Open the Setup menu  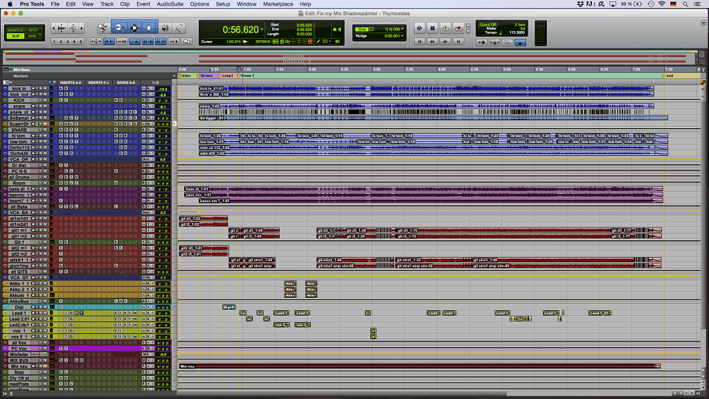[x=222, y=4]
